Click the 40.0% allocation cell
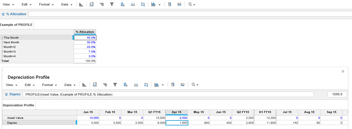The image size is (352, 129). tap(85, 37)
